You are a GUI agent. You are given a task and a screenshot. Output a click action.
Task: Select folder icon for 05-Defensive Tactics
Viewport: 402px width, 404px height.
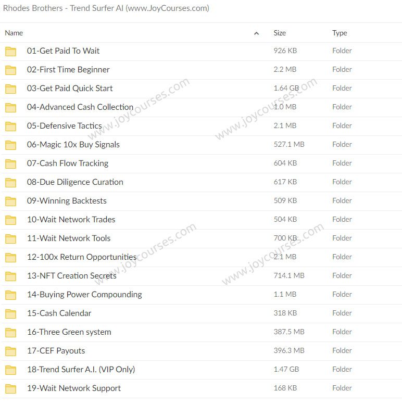click(10, 126)
